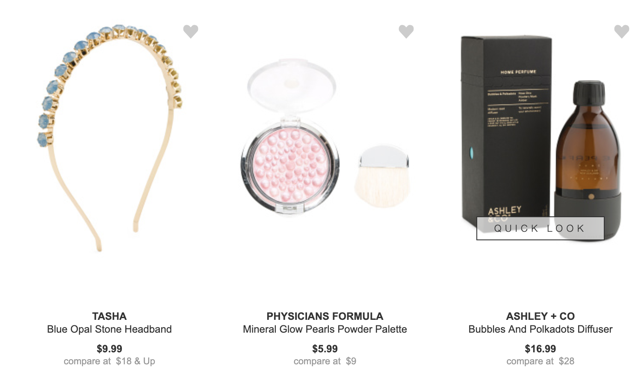The image size is (644, 372).
Task: Click the Quick Look button on diffuser
Action: pos(540,228)
